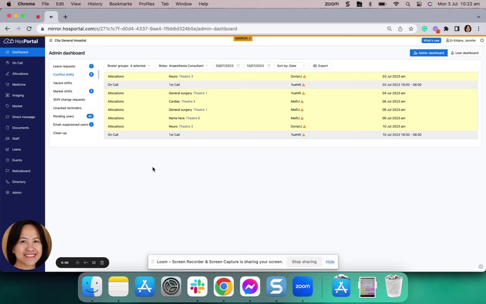Open Dr Kildare, Jennifer user menu

pyautogui.click(x=461, y=41)
